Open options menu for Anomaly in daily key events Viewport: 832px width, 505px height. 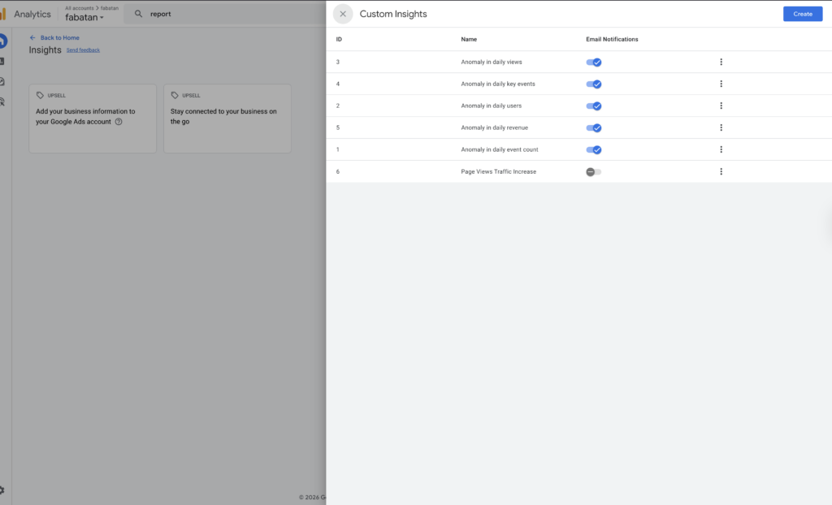point(721,83)
